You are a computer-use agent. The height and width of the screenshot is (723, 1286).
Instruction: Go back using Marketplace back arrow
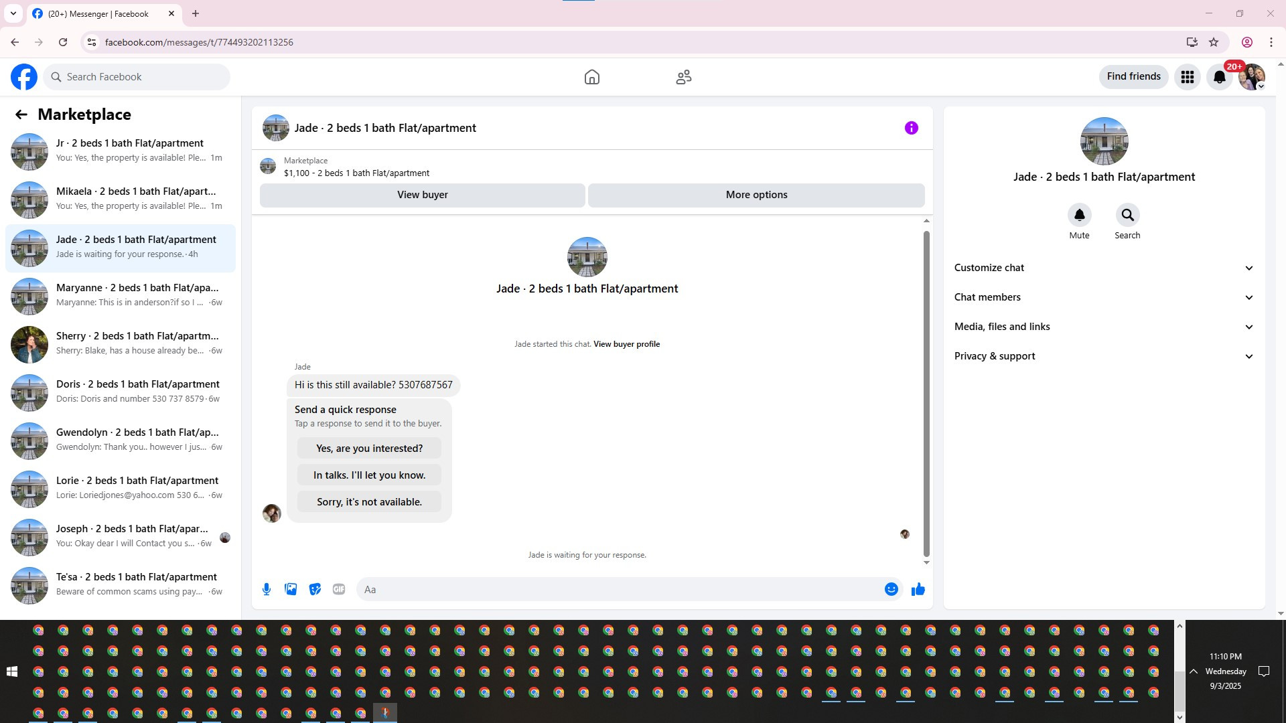pyautogui.click(x=21, y=114)
